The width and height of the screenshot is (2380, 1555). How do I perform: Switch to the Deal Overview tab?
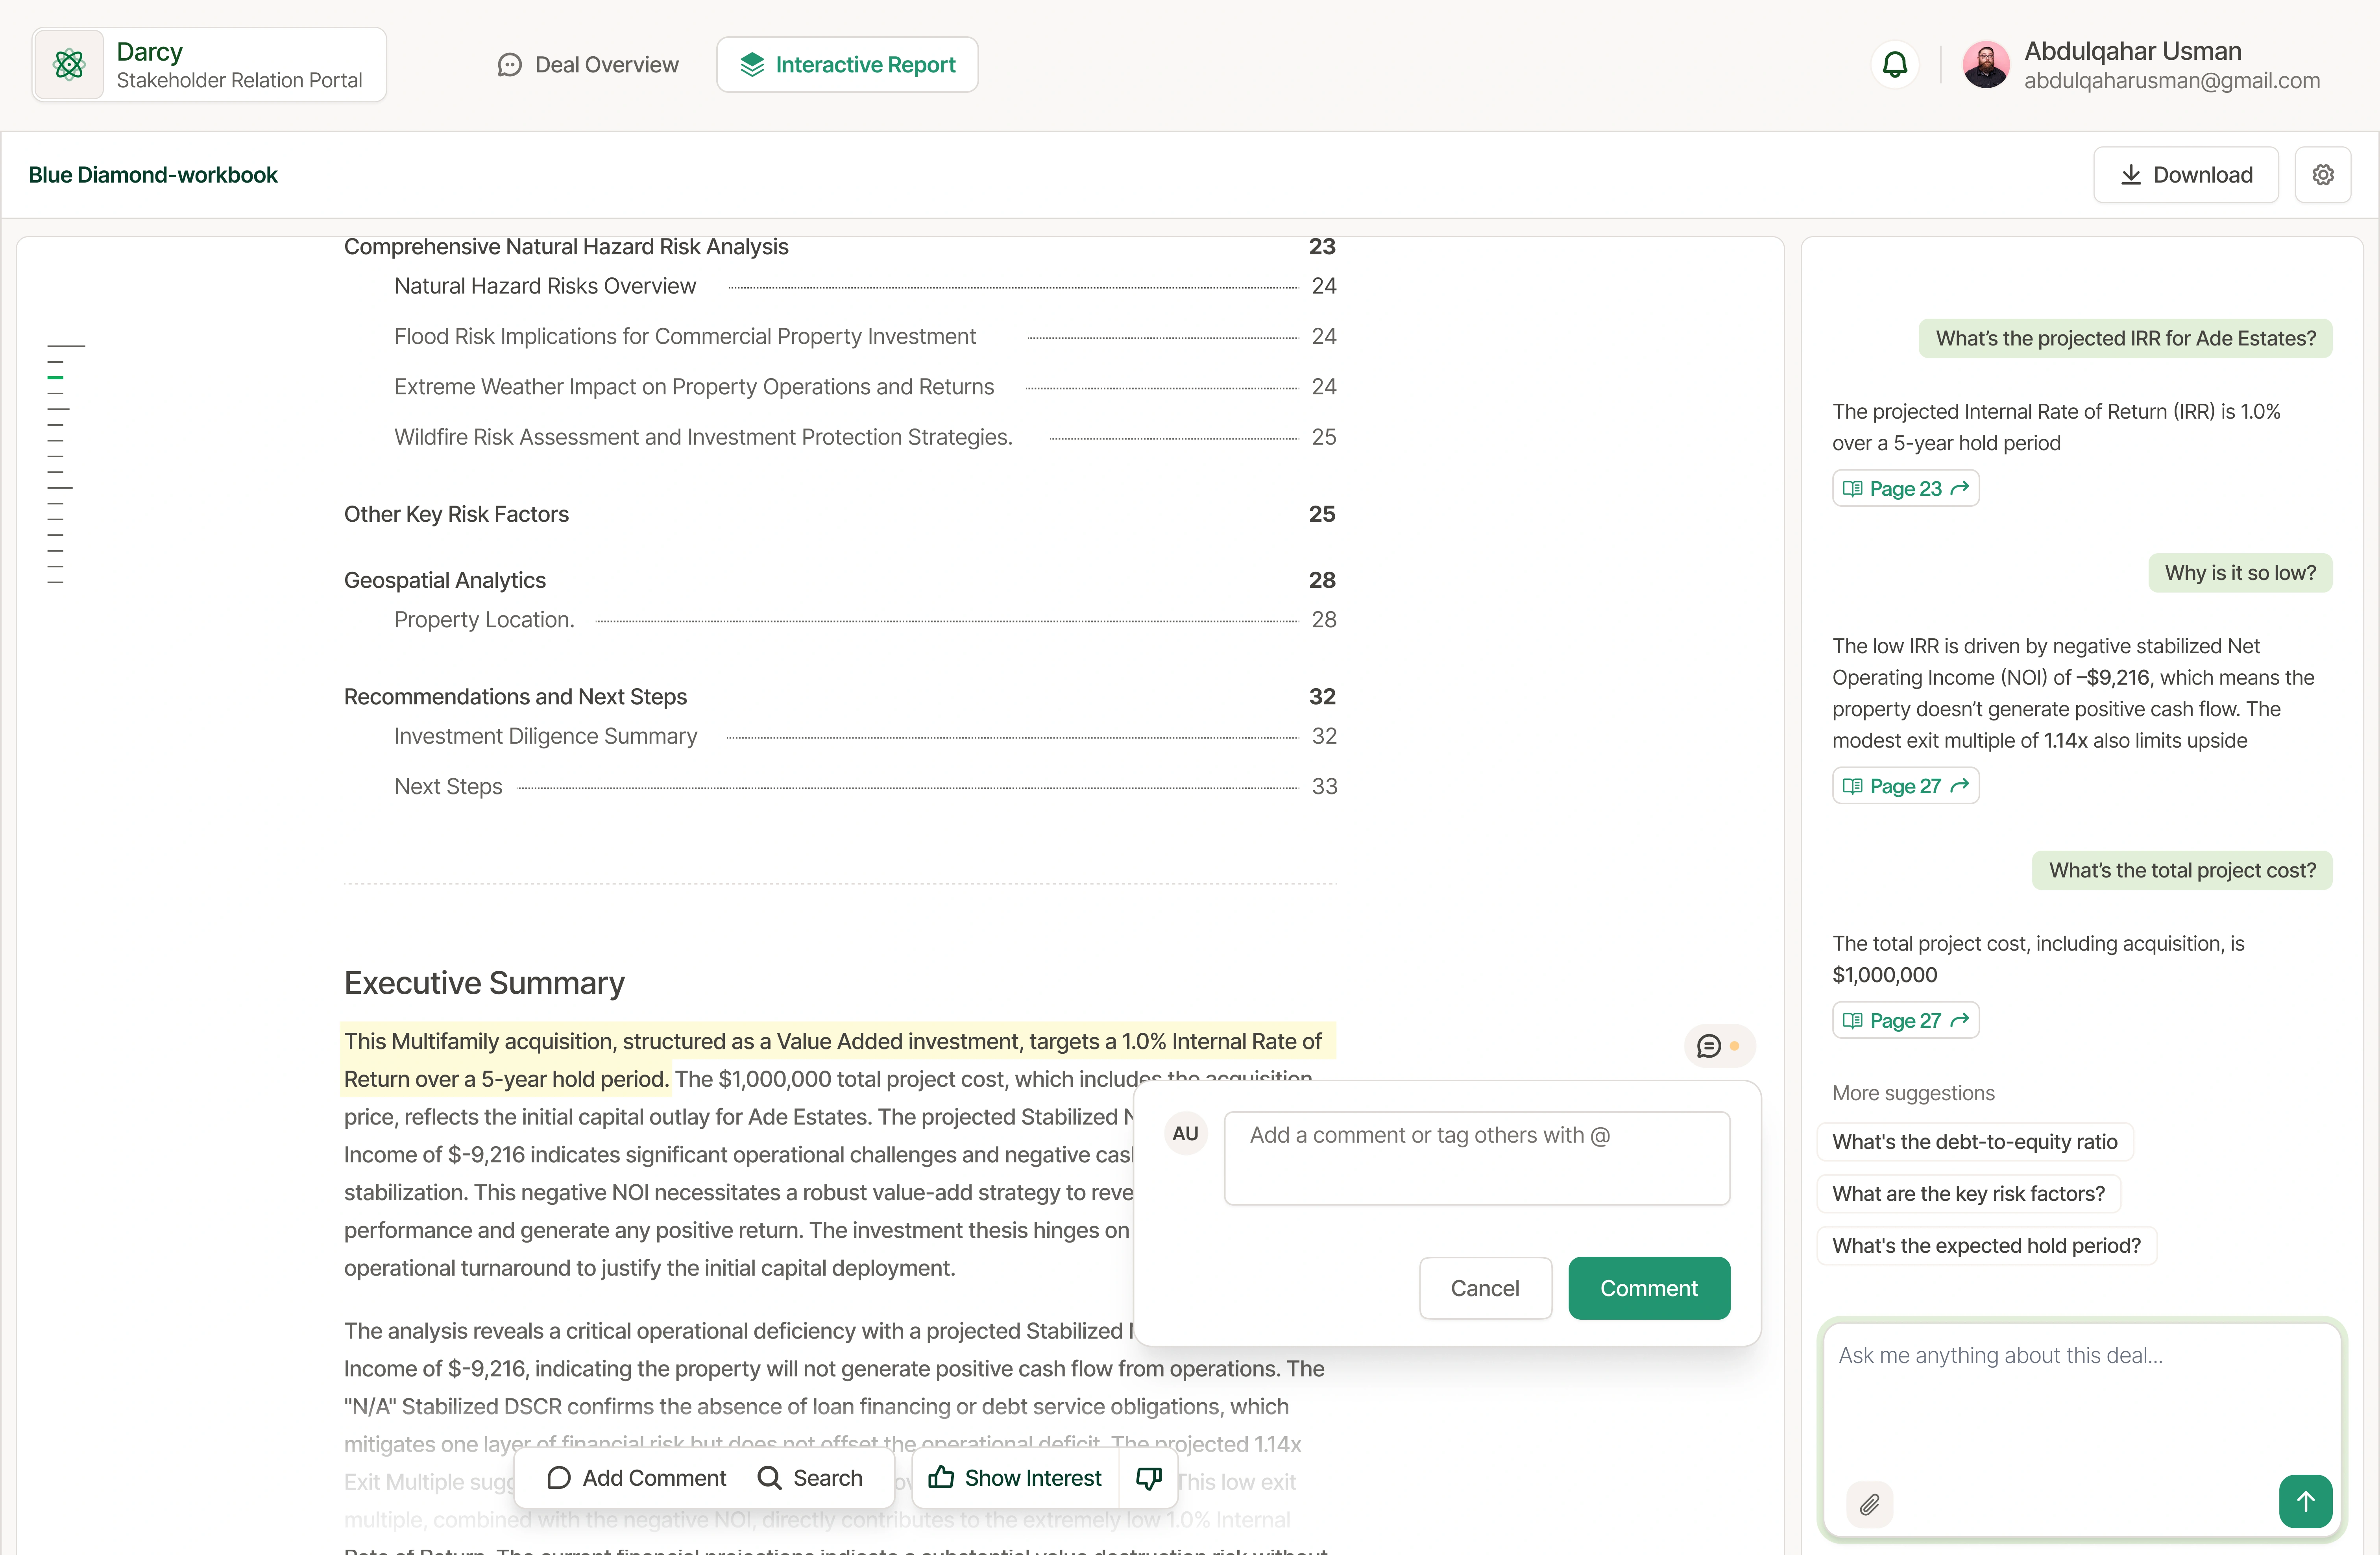[x=588, y=65]
